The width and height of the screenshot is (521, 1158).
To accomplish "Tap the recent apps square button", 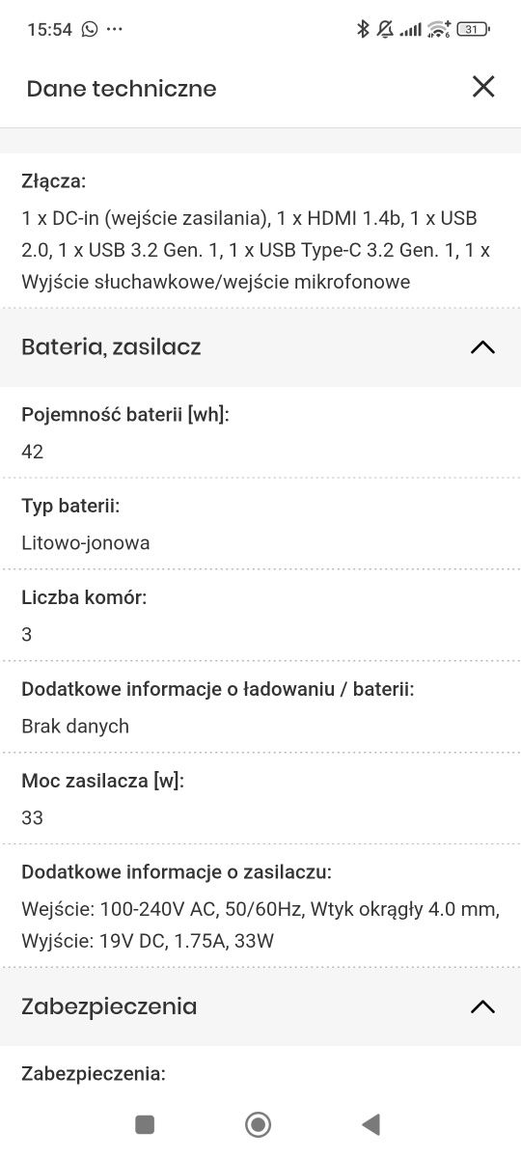I will click(x=145, y=1124).
